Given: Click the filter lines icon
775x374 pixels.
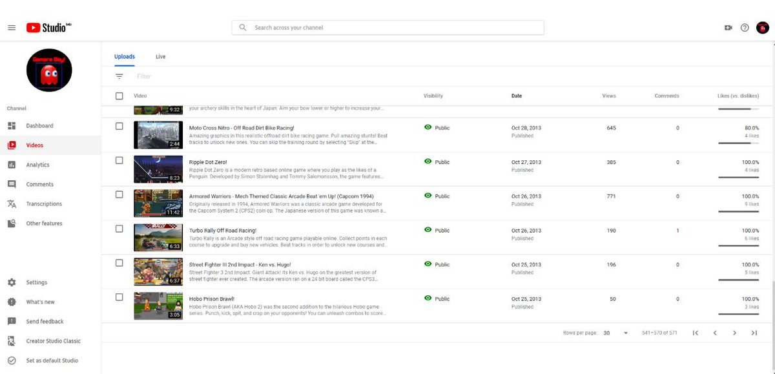Looking at the screenshot, I should click(119, 76).
